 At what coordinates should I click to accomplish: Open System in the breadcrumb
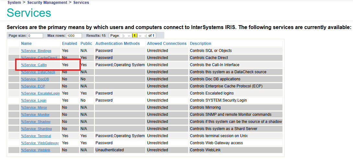tap(14, 3)
